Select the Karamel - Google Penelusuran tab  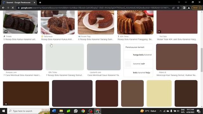tap(19, 3)
